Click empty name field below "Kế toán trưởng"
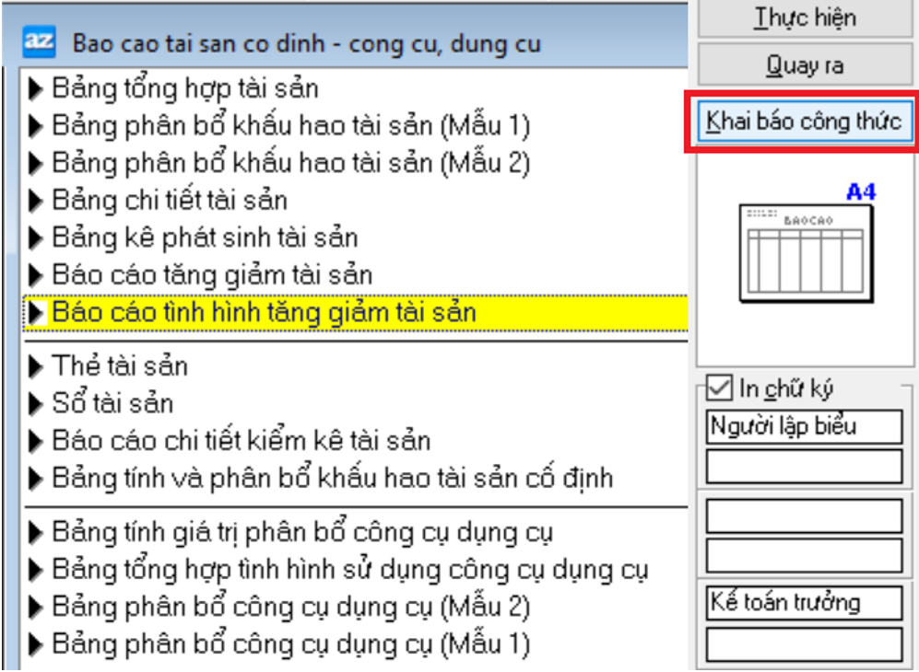Screen dimensions: 919x672 click(804, 643)
